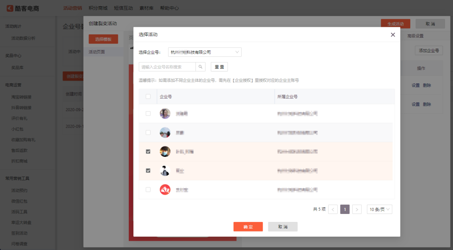
Task: Go to previous page arrow in pagination
Action: click(333, 209)
